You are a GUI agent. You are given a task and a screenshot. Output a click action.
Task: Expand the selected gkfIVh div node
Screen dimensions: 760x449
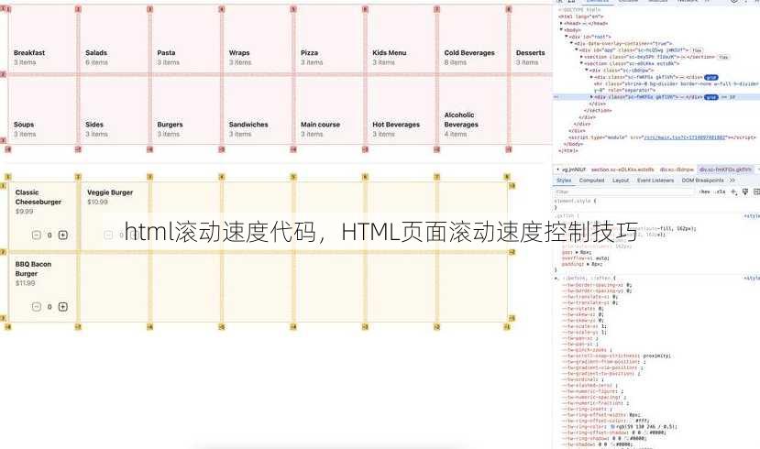click(x=592, y=97)
